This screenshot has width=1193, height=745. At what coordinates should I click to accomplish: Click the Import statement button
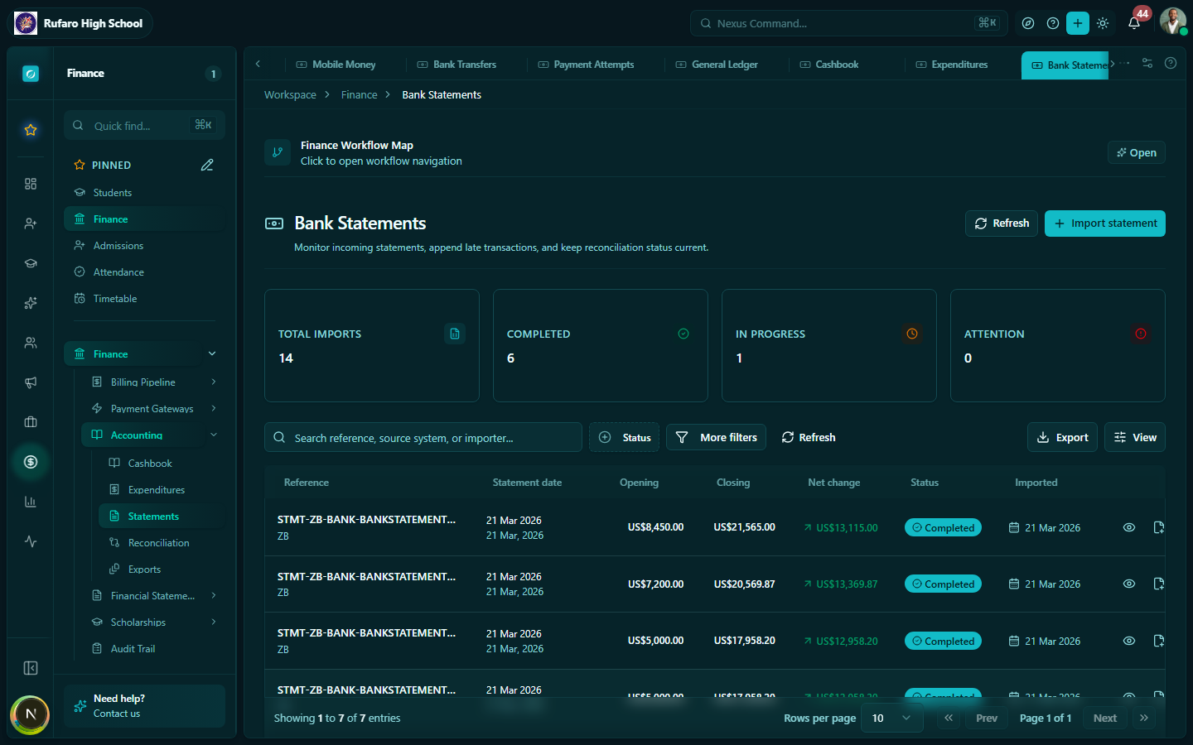pyautogui.click(x=1105, y=223)
